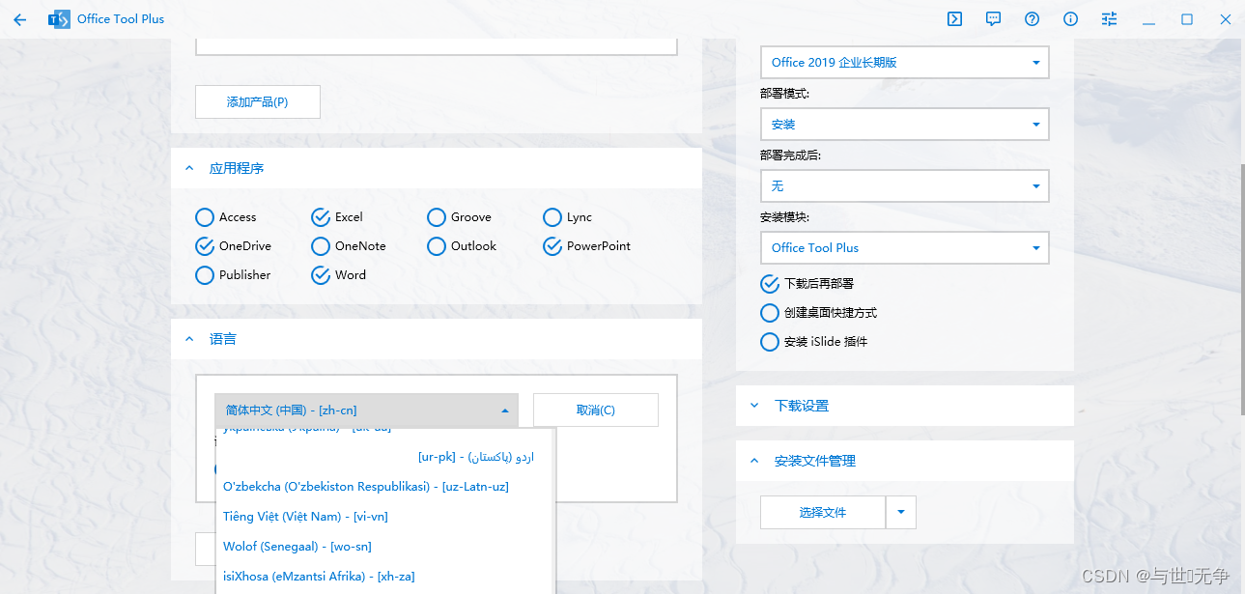Enable the Lync application
Screen dimensions: 1245x594
coord(567,217)
